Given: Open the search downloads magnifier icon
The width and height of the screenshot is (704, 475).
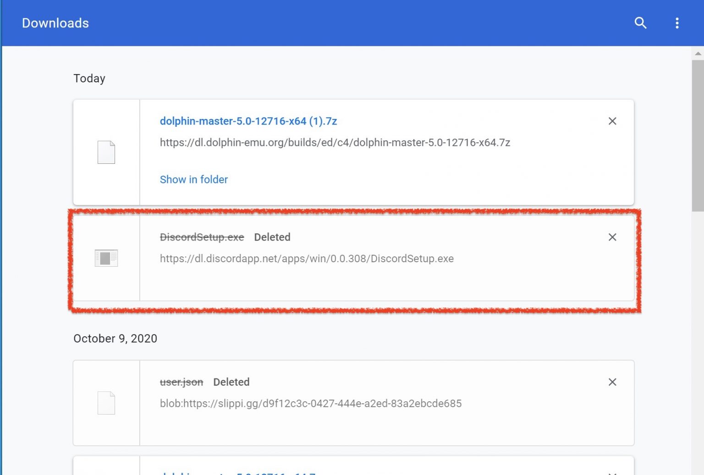Looking at the screenshot, I should pos(640,23).
